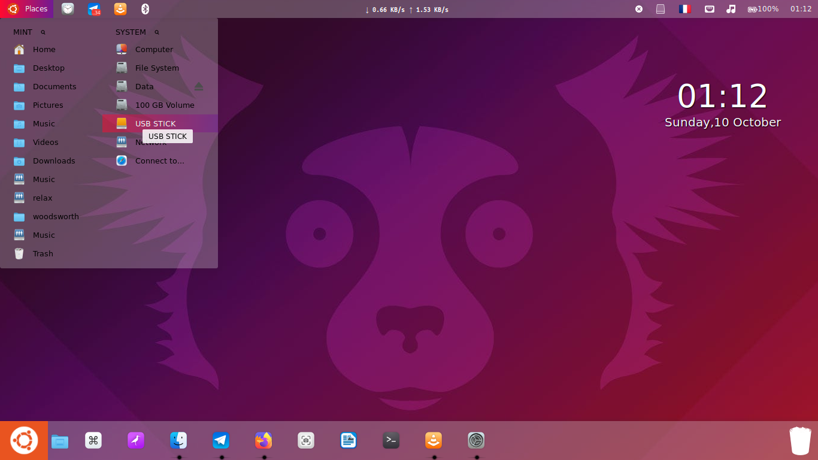Open system settings gear in dock
818x460 pixels.
tap(476, 441)
